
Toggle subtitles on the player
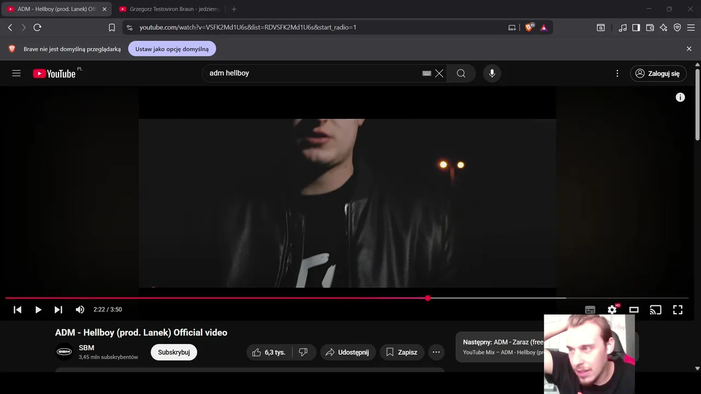[590, 310]
